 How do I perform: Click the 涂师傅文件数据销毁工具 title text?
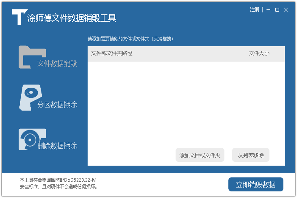click(x=72, y=18)
